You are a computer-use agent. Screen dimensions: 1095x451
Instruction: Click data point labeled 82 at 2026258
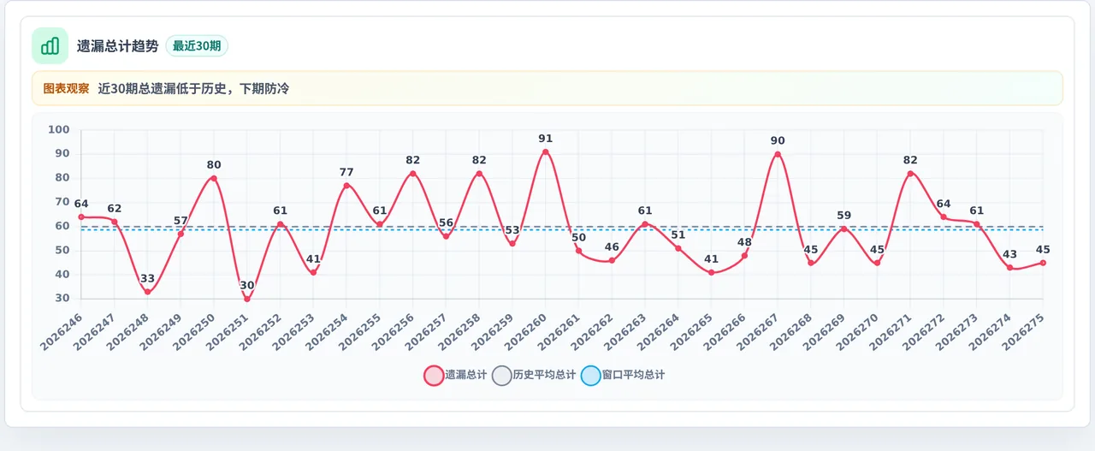479,174
